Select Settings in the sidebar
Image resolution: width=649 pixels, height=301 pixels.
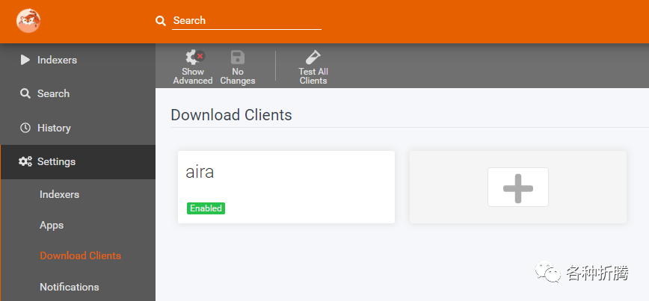coord(78,161)
